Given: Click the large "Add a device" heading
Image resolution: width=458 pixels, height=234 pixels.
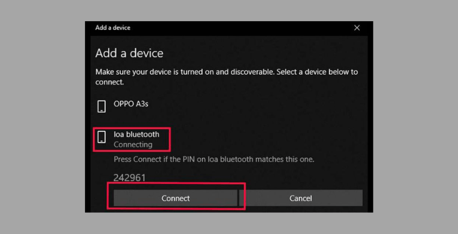Looking at the screenshot, I should [x=129, y=53].
